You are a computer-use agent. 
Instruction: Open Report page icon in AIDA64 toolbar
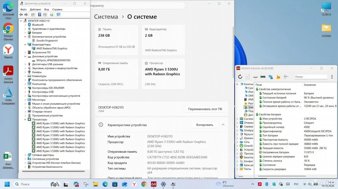248,77
